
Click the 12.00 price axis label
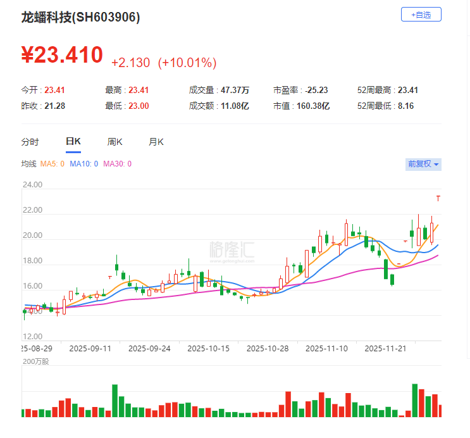(x=33, y=337)
